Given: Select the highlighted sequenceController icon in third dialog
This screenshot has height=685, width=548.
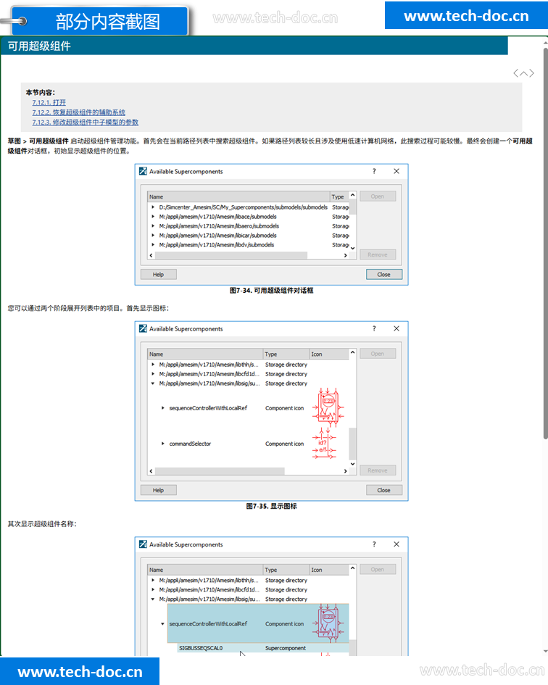Looking at the screenshot, I should pos(328,623).
